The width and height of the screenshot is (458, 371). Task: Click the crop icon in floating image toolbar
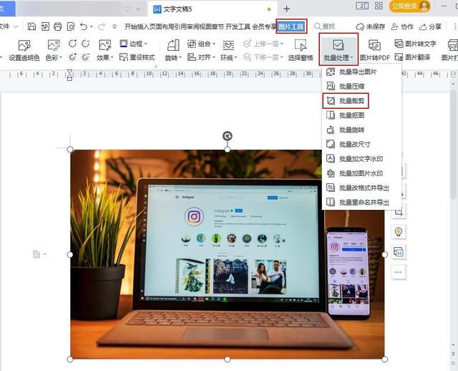tap(399, 212)
